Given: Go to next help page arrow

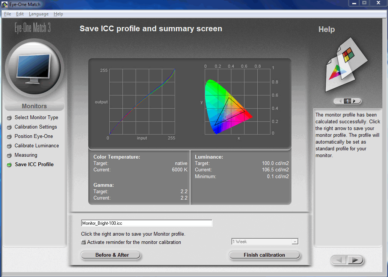Looking at the screenshot, I should [x=356, y=101].
